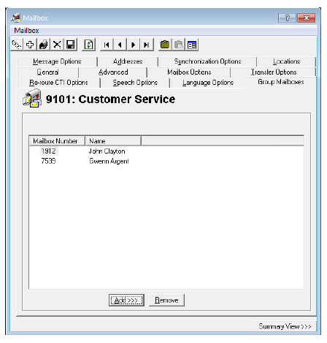Save the mailbox with the floppy disk icon

coord(71,45)
